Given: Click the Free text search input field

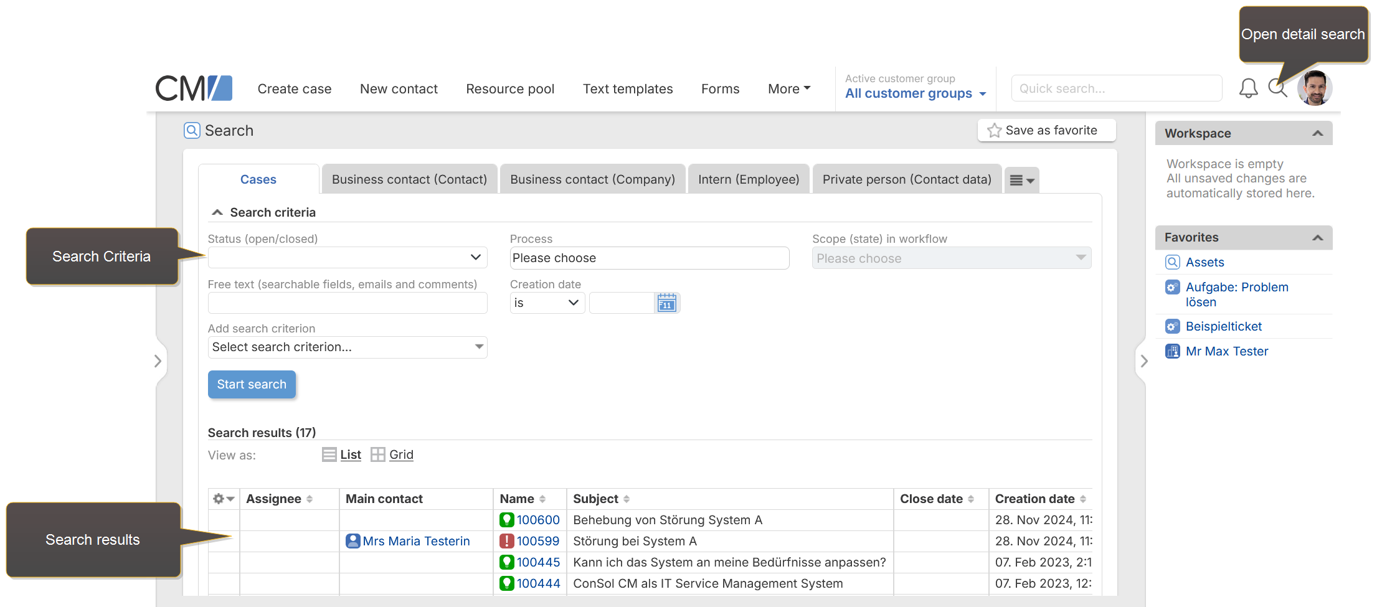Looking at the screenshot, I should tap(347, 303).
